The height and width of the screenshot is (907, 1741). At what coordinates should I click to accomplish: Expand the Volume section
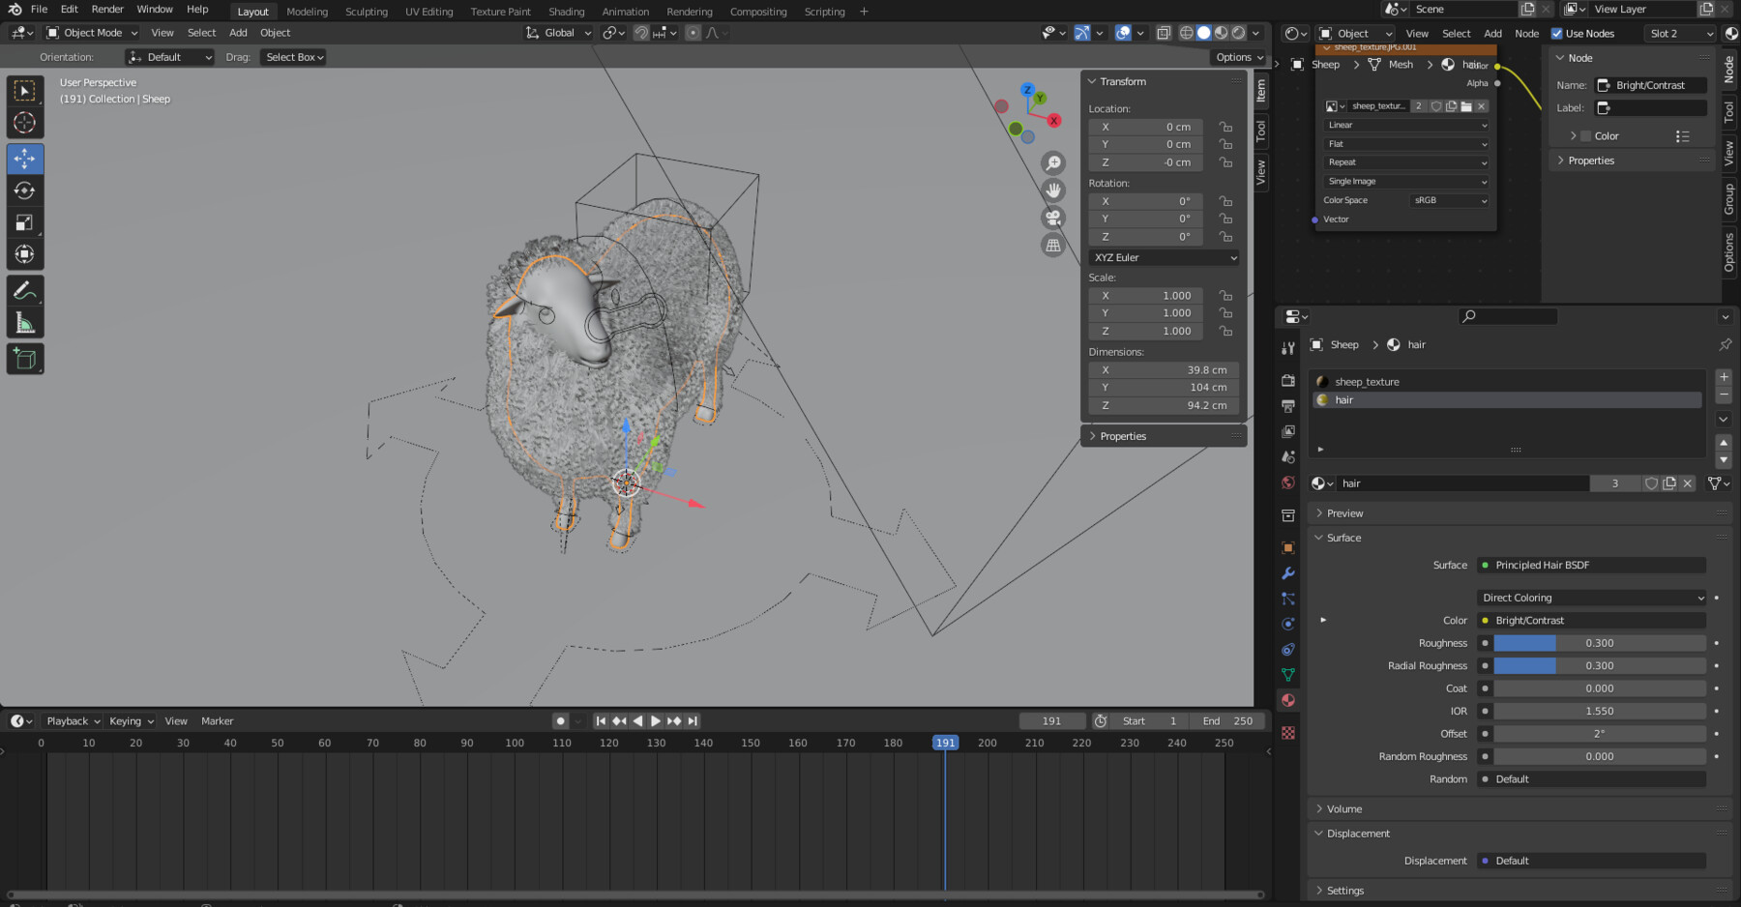click(x=1343, y=808)
